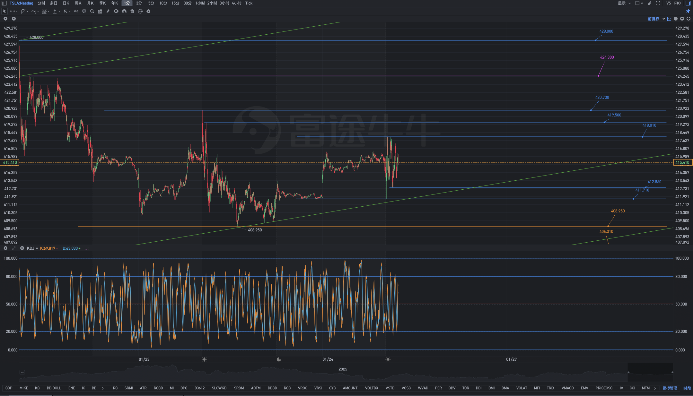Choose the grid/Gann drawing tool
The height and width of the screenshot is (396, 693).
tap(44, 11)
